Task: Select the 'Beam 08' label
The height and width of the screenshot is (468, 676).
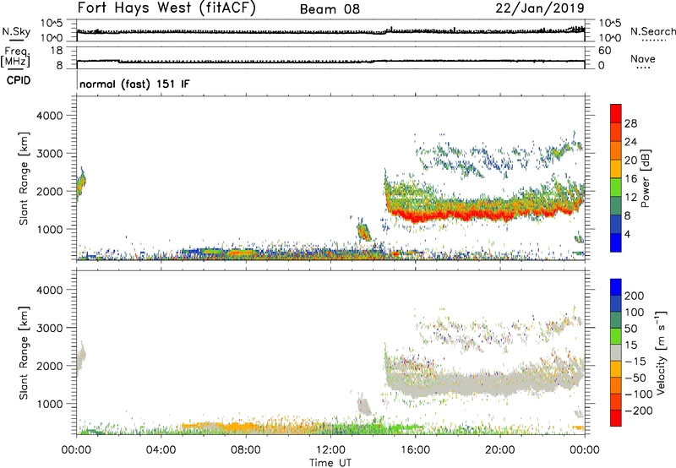Action: click(x=330, y=9)
